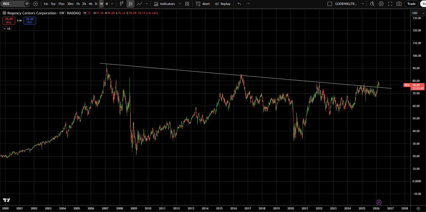
Task: Click the 2028 year label on time axis
Action: [405, 208]
